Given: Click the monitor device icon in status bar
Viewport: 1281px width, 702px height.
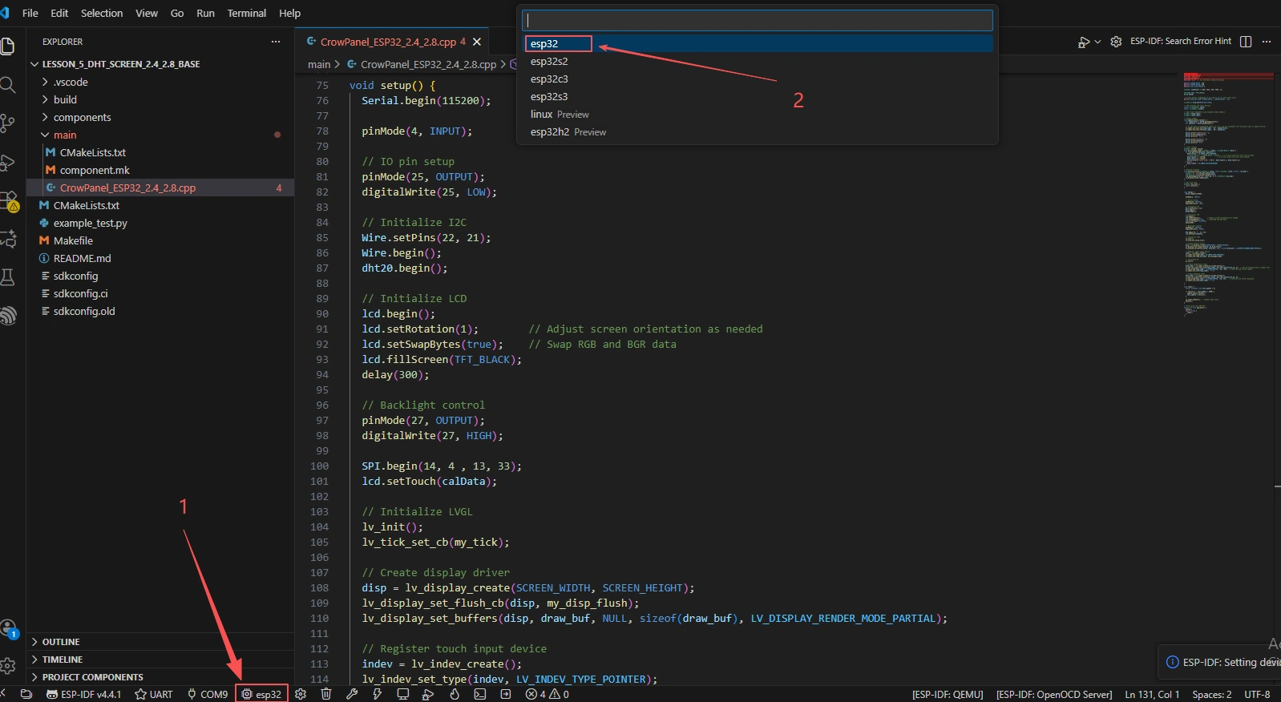Looking at the screenshot, I should tap(403, 694).
